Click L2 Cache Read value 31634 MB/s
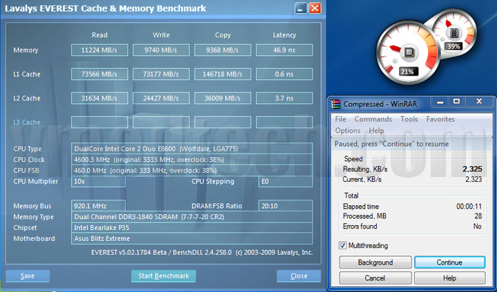This screenshot has height=292, width=497. pyautogui.click(x=99, y=98)
